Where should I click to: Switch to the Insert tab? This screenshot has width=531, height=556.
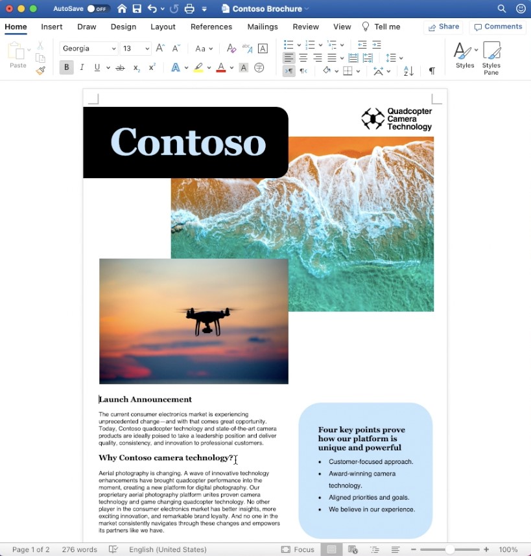(x=52, y=27)
